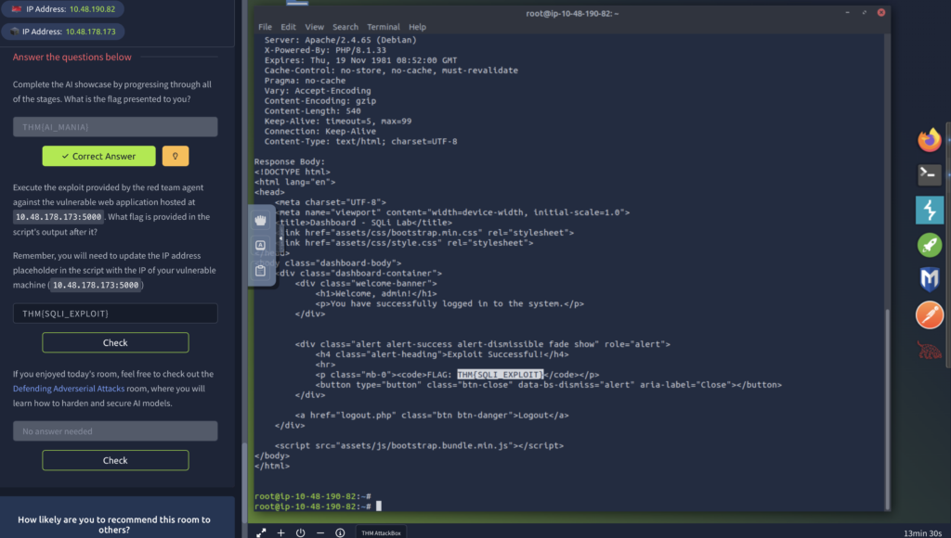Screen dimensions: 951x538
Task: Click the THM{SQLI_EXPLOIT} answer input field
Action: pyautogui.click(x=115, y=314)
